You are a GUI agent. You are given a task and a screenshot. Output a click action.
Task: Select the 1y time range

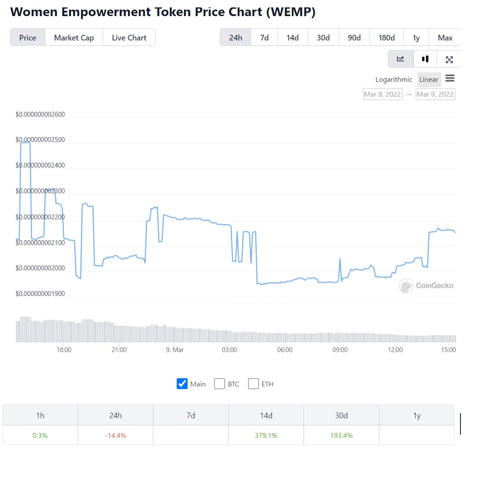[416, 37]
